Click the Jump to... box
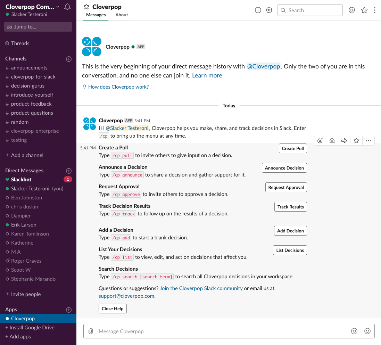Image resolution: width=381 pixels, height=345 pixels. point(38,27)
